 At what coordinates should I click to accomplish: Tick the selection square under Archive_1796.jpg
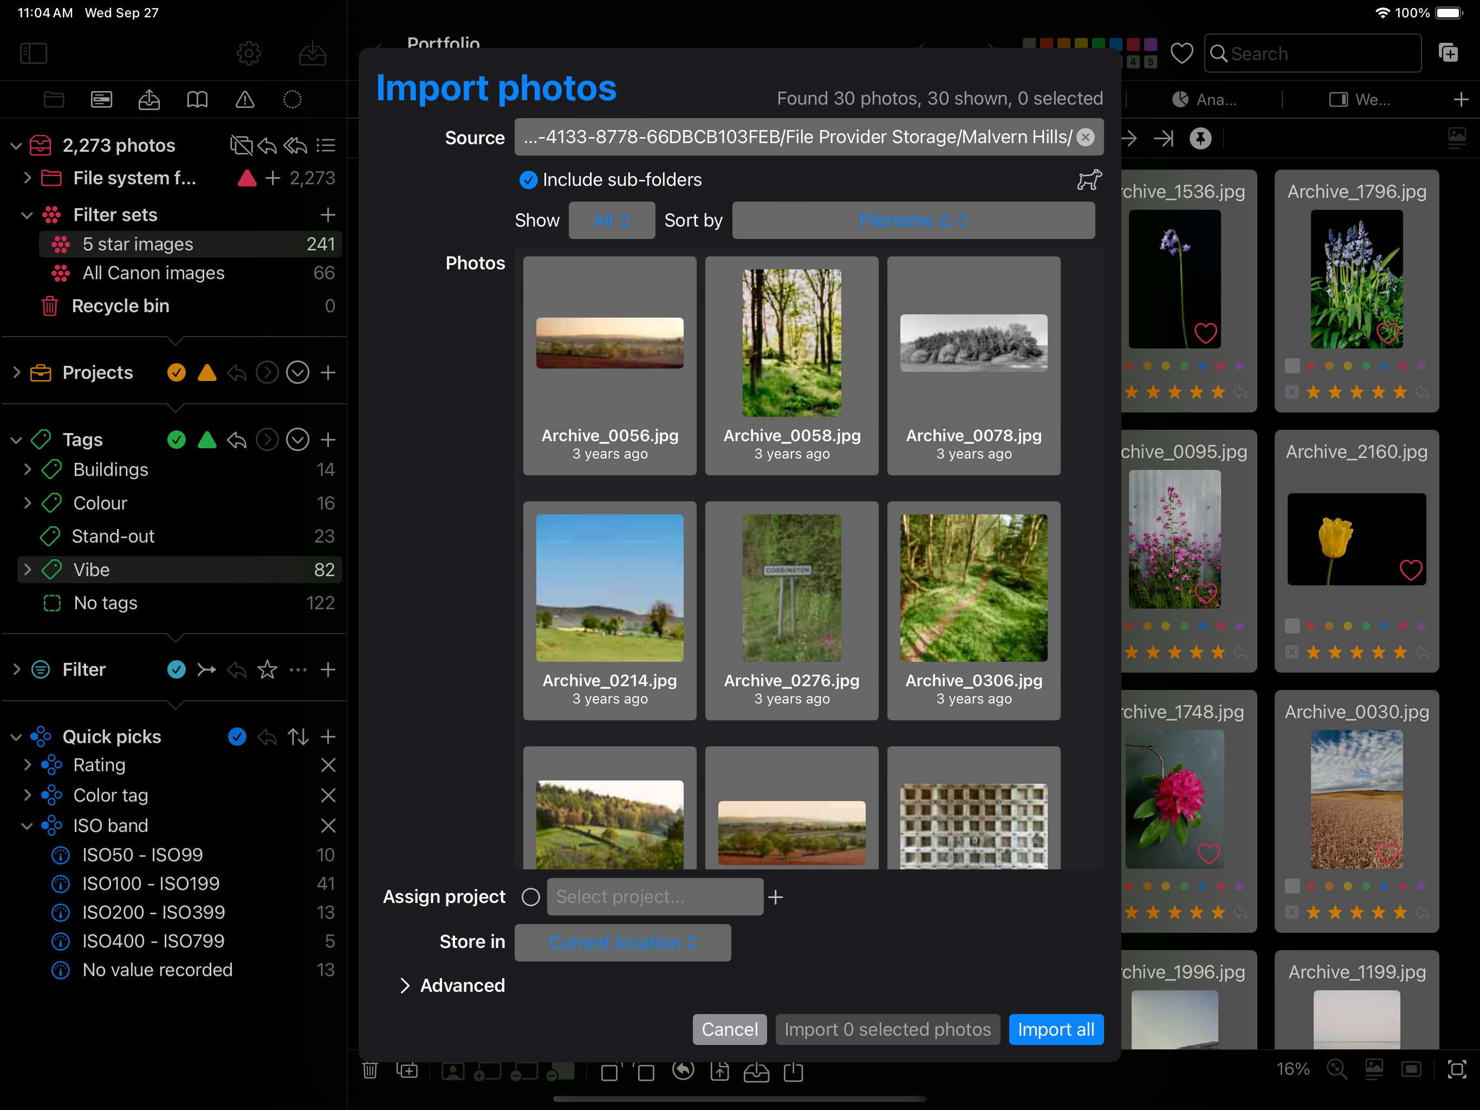pos(1292,366)
